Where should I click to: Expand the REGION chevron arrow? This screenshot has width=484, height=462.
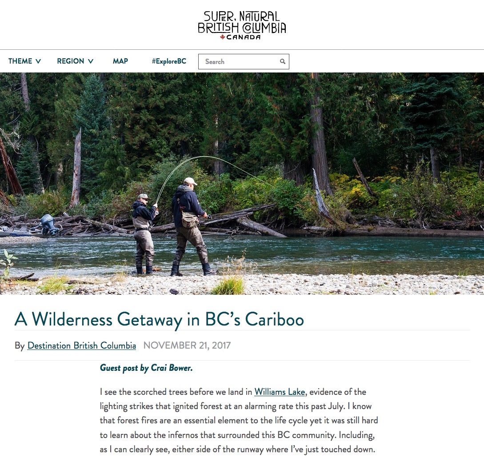click(90, 61)
